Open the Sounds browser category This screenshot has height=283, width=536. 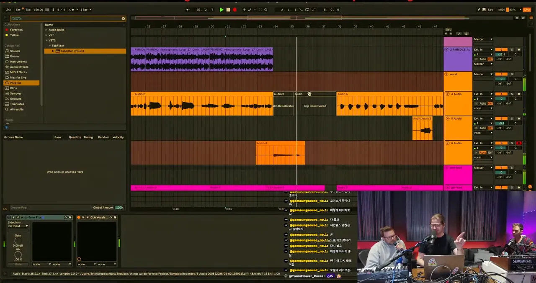[x=15, y=51]
